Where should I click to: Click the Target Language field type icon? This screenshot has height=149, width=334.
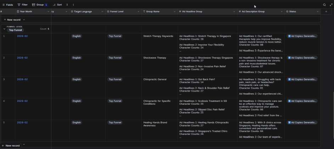point(72,11)
